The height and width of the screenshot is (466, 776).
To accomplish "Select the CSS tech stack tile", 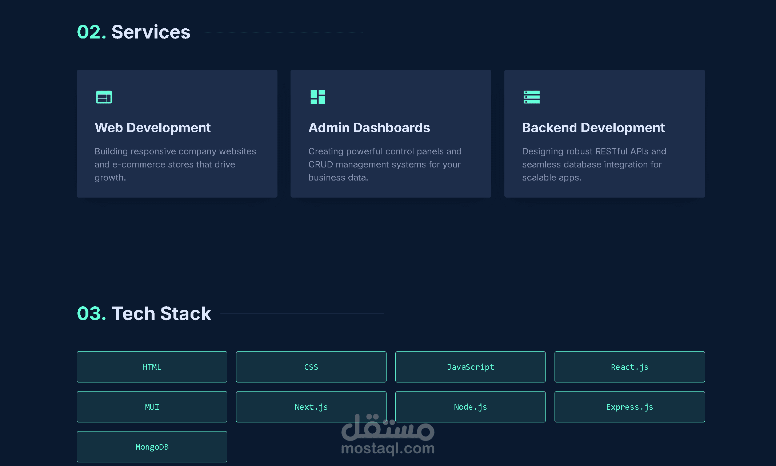I will click(x=311, y=367).
